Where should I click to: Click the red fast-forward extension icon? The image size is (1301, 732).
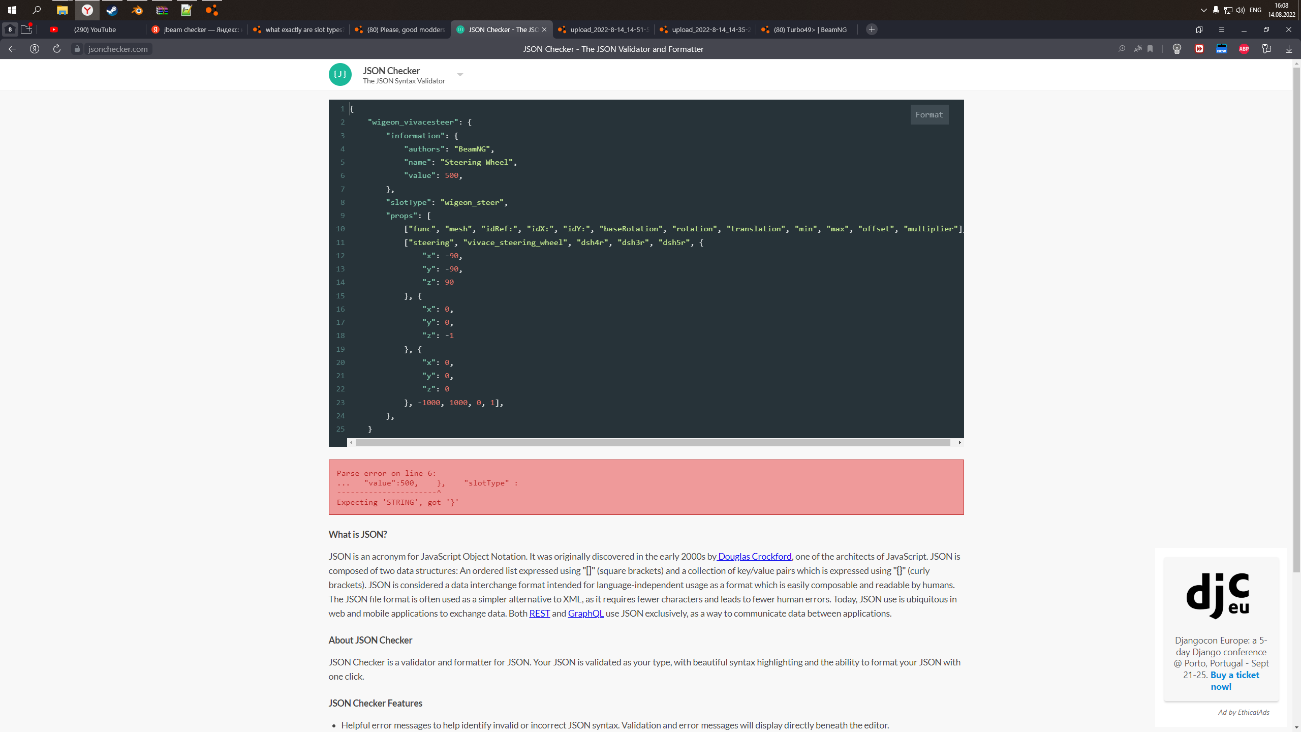pyautogui.click(x=1199, y=49)
